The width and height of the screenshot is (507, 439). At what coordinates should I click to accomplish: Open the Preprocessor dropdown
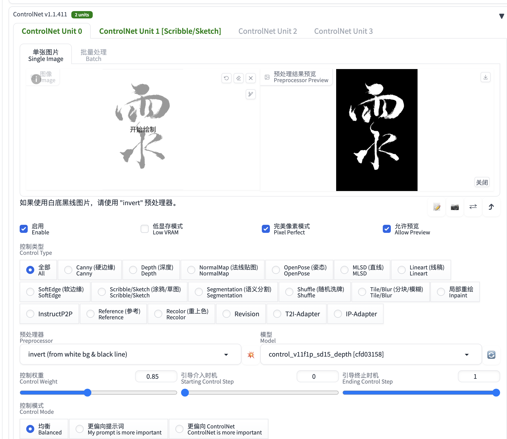[x=130, y=354]
